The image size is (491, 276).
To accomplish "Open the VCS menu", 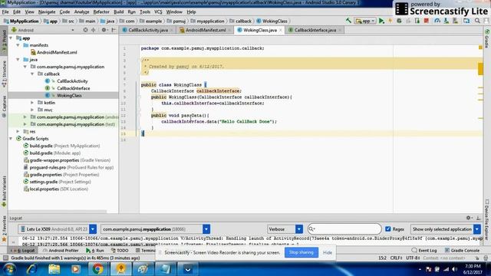I will [x=158, y=12].
